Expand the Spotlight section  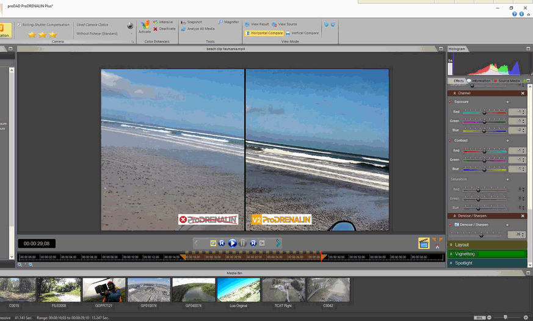click(x=487, y=263)
